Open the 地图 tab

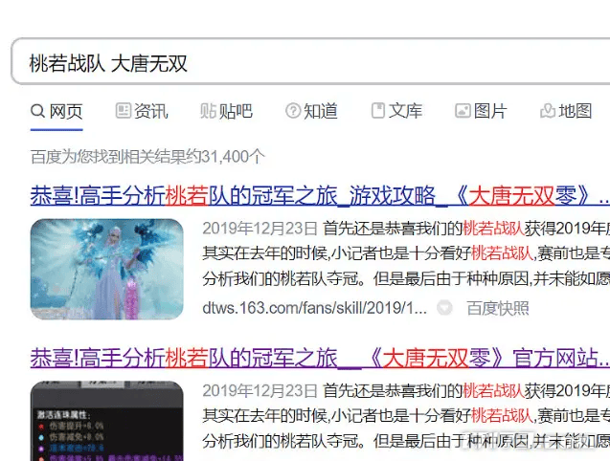[566, 111]
